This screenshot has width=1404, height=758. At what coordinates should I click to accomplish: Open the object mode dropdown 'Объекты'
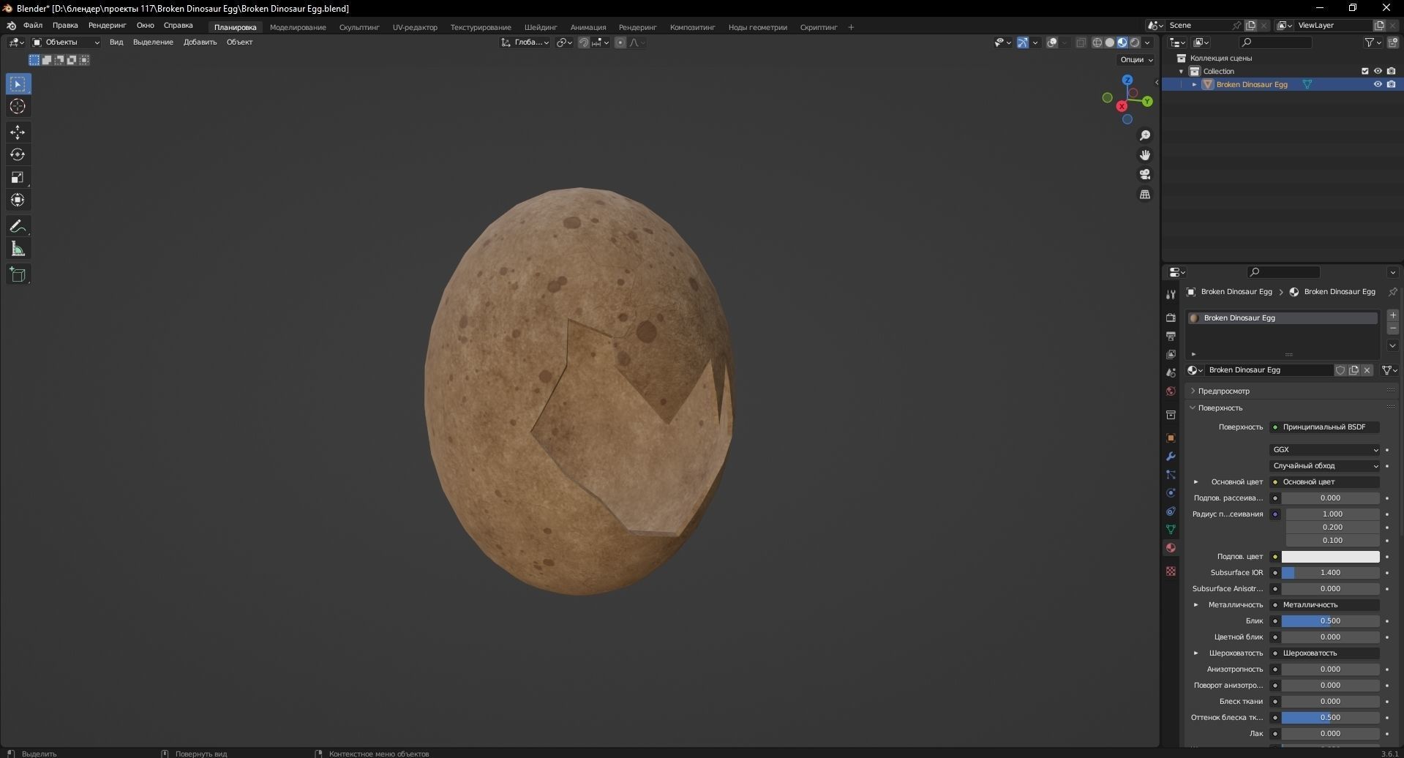point(66,42)
